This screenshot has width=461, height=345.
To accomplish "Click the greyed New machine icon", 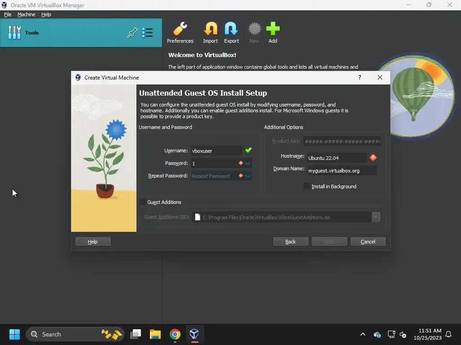I will click(254, 32).
